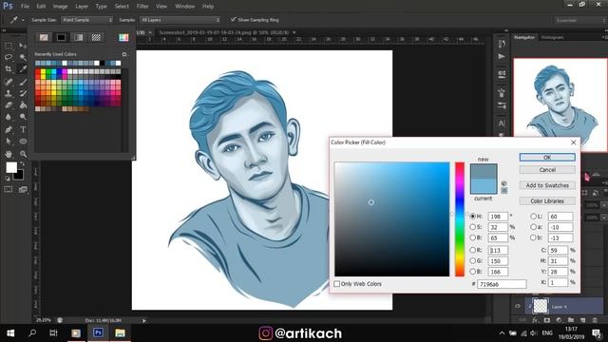Expand the status bar info arrow
608x342 pixels.
[x=144, y=321]
